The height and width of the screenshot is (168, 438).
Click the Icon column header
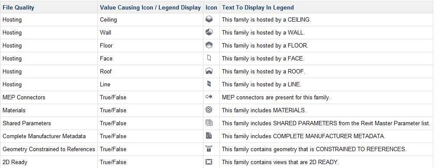coord(212,7)
